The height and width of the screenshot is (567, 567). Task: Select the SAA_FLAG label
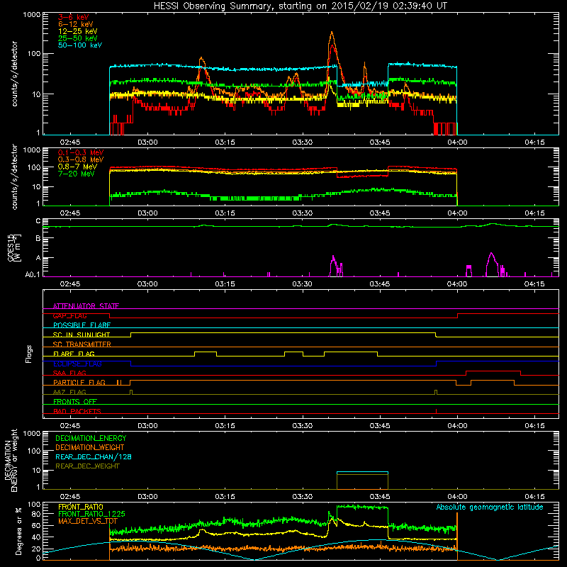[x=69, y=374]
